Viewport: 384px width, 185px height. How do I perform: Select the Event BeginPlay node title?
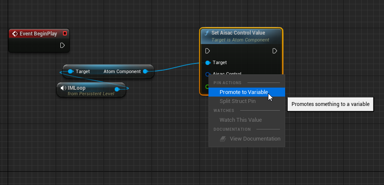(38, 34)
